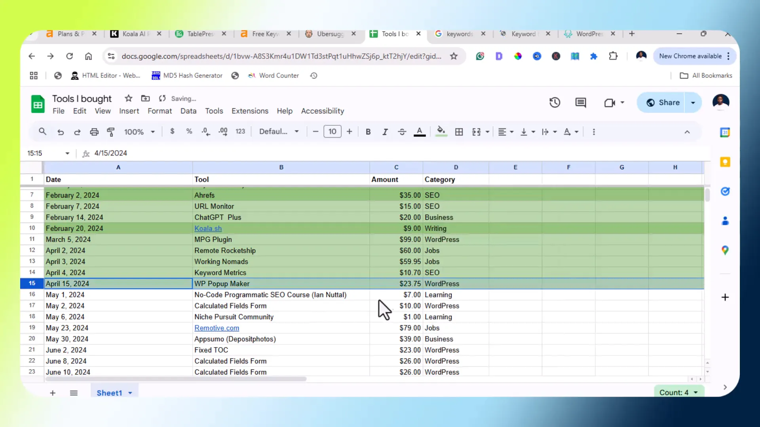Reload the page in Chrome

point(70,56)
